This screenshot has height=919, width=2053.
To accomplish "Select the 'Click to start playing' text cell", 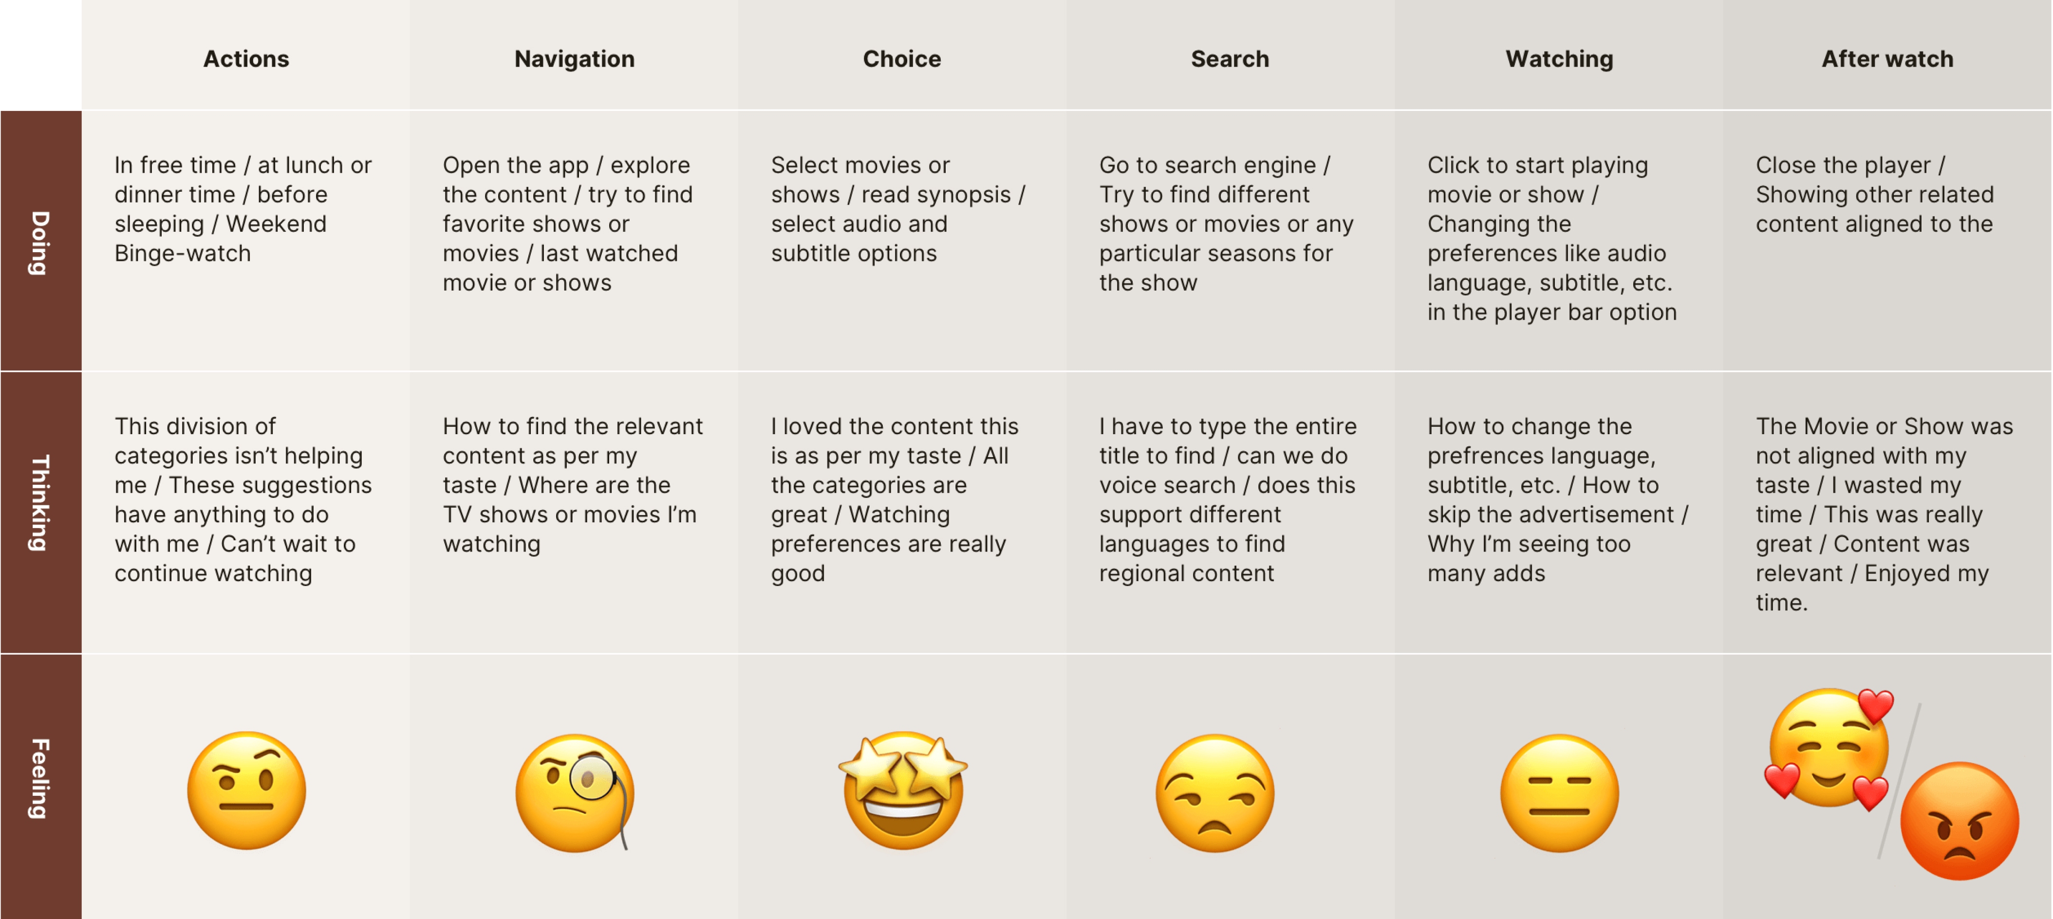I will 1552,238.
